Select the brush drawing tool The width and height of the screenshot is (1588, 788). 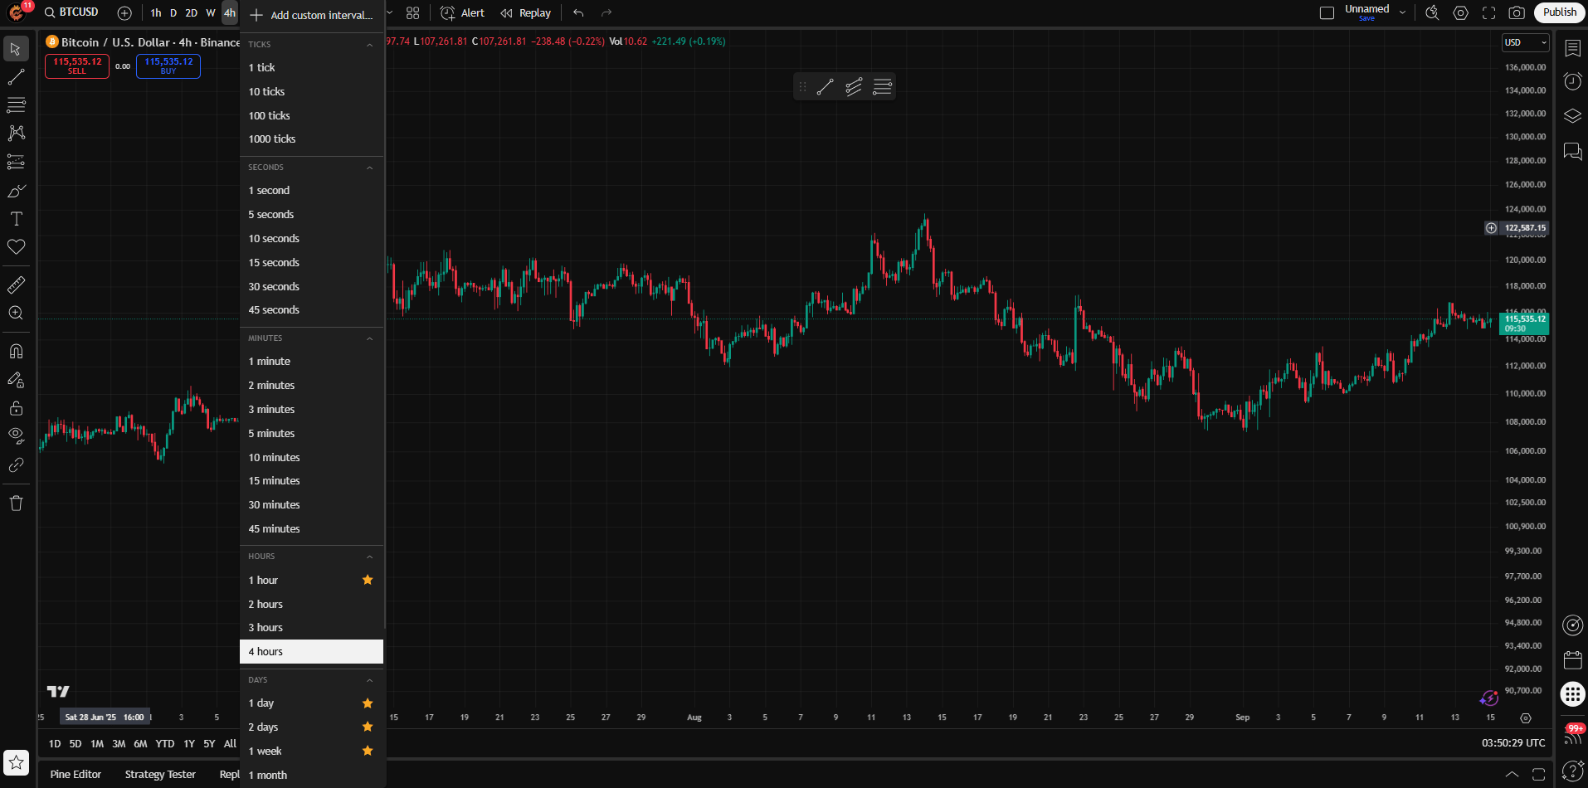click(x=16, y=191)
